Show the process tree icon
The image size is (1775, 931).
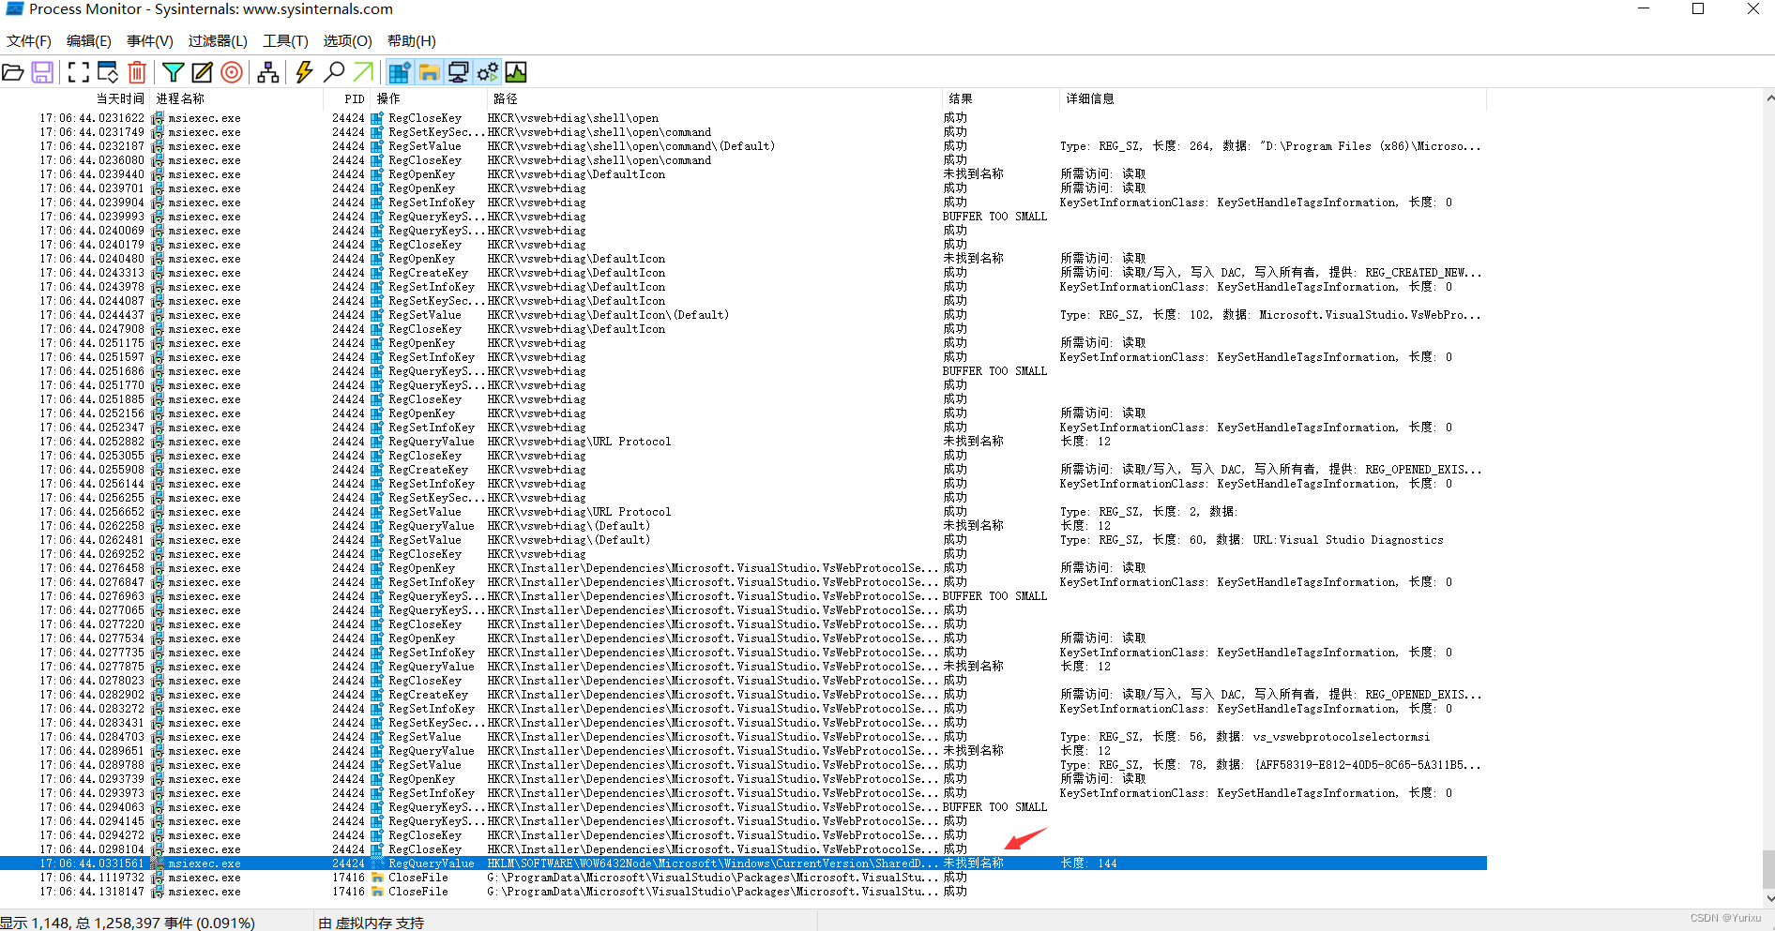pos(268,72)
